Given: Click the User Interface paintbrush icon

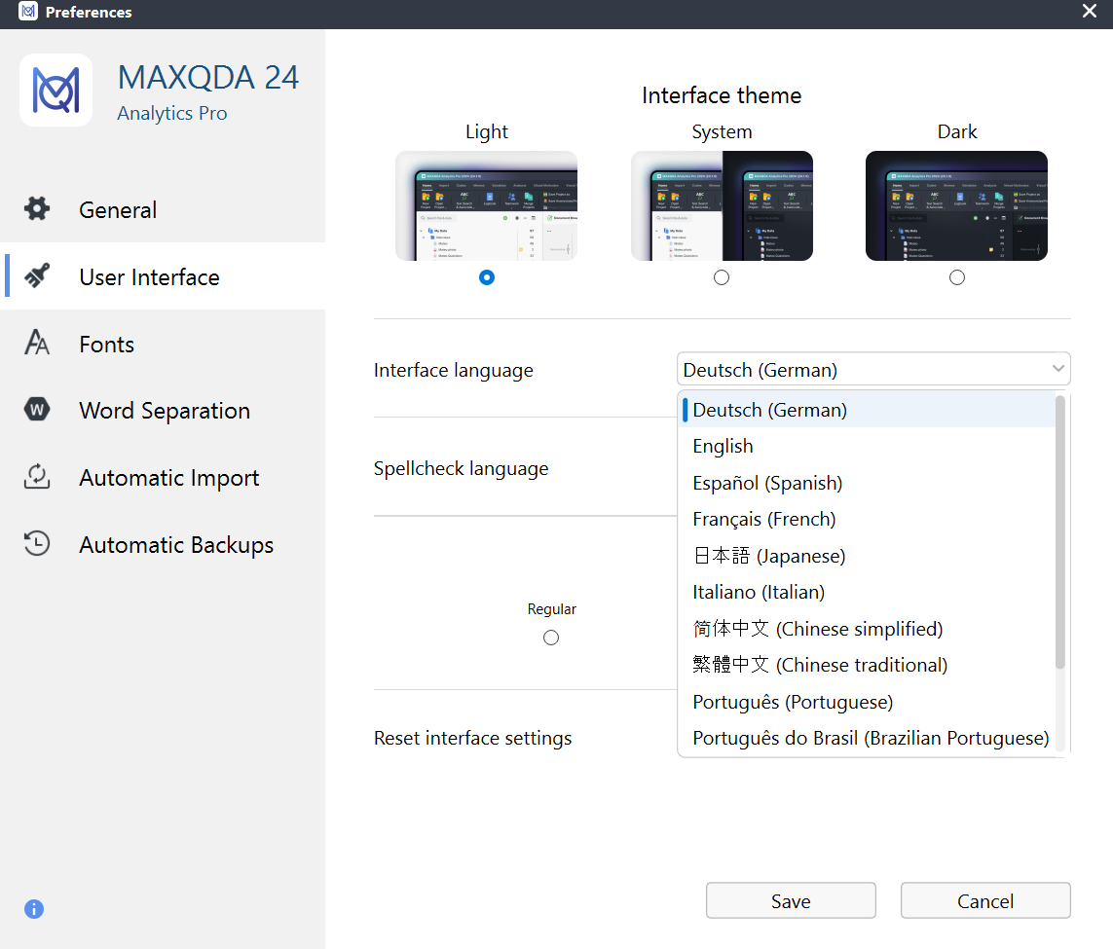Looking at the screenshot, I should tap(37, 275).
